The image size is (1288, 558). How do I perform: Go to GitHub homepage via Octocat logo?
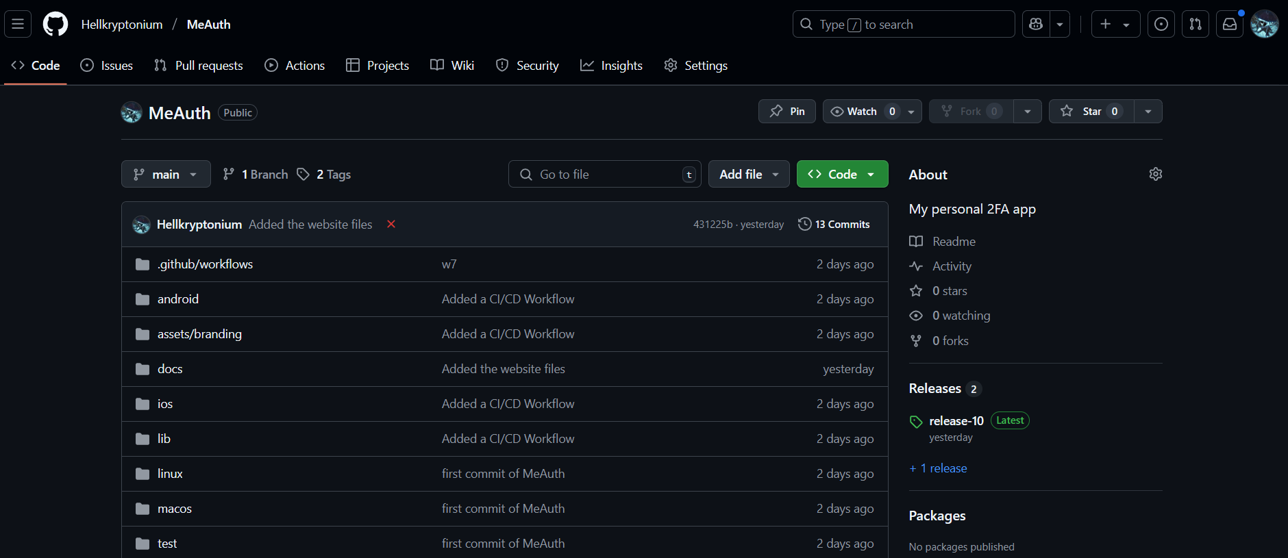(x=55, y=24)
